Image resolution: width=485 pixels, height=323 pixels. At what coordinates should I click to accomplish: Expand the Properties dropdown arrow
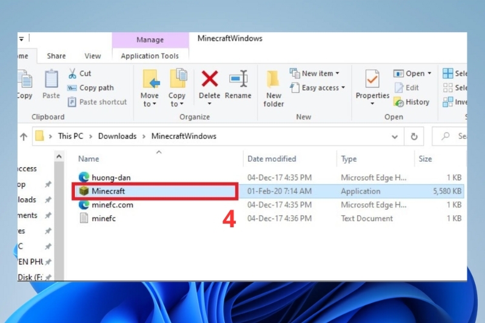(x=372, y=104)
